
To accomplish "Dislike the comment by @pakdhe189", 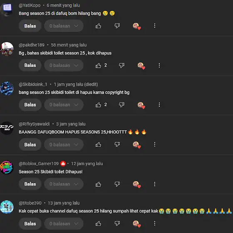I will point(121,65).
